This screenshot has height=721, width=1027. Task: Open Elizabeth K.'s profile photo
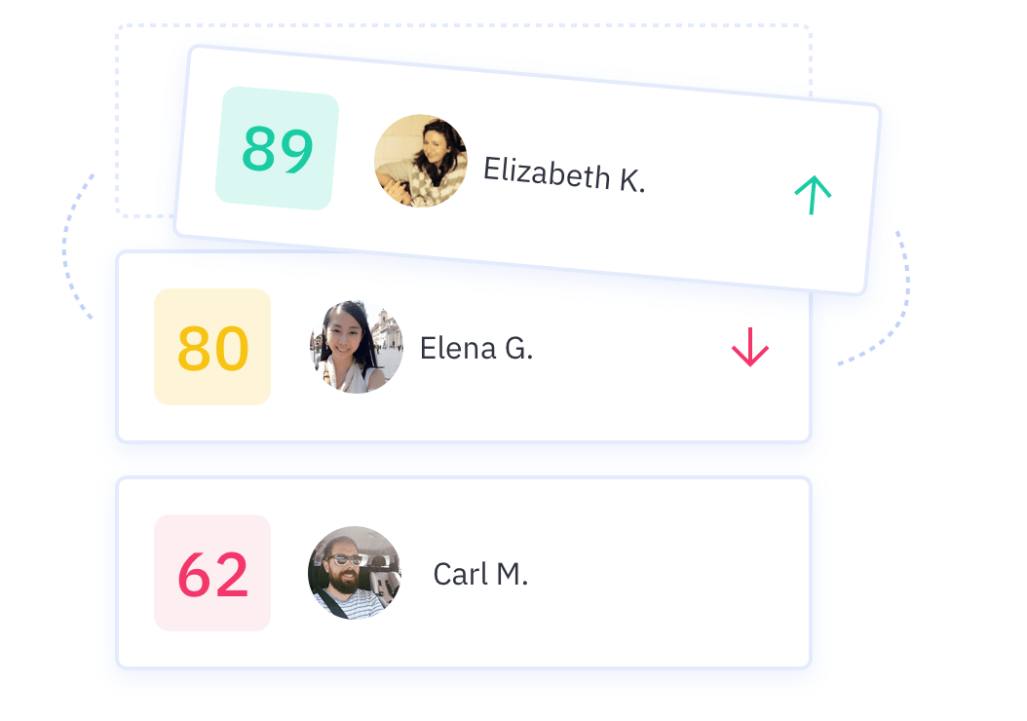click(421, 161)
